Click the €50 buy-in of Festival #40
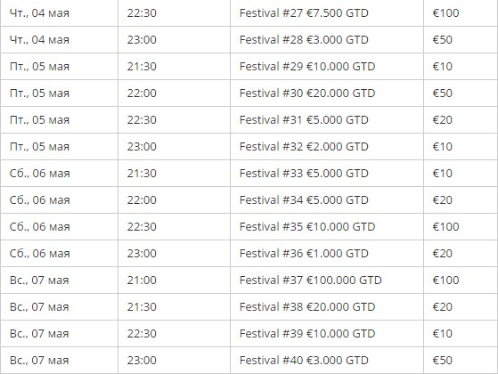The height and width of the screenshot is (374, 498). [x=443, y=360]
